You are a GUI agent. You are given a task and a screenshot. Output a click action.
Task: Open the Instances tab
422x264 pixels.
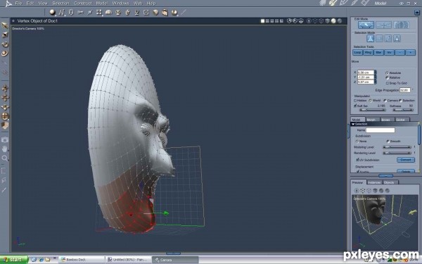(374, 182)
